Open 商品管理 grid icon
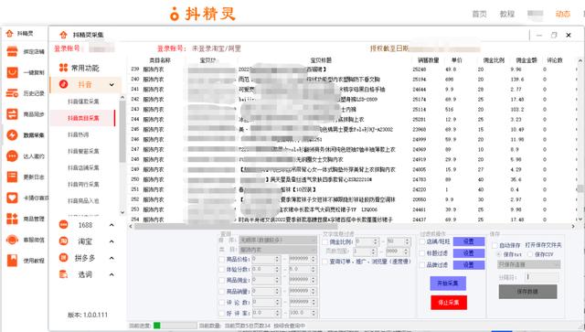The height and width of the screenshot is (332, 585). 12,219
